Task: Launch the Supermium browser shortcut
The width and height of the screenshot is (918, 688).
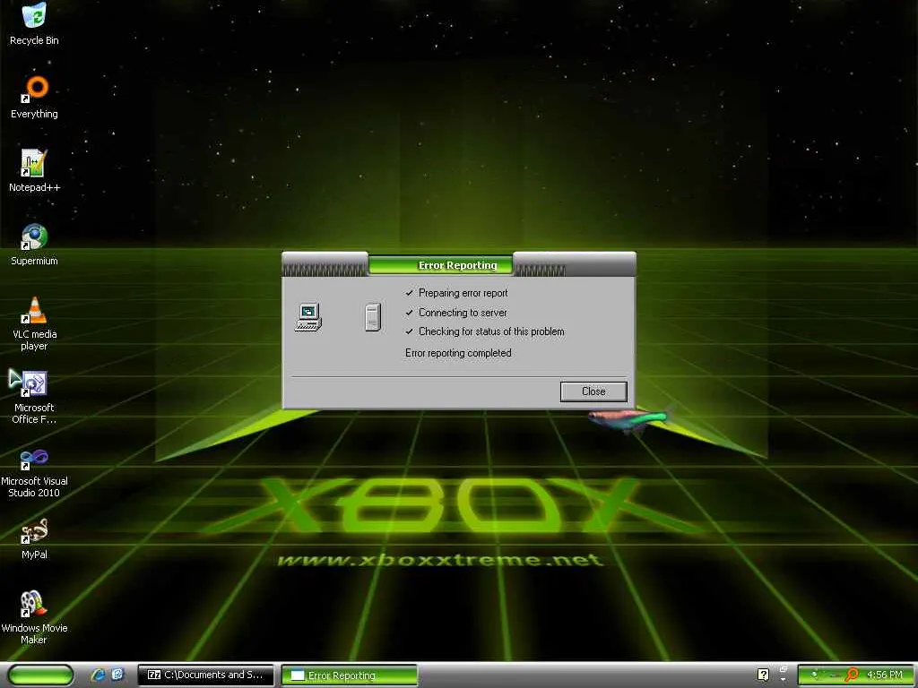Action: (x=35, y=244)
